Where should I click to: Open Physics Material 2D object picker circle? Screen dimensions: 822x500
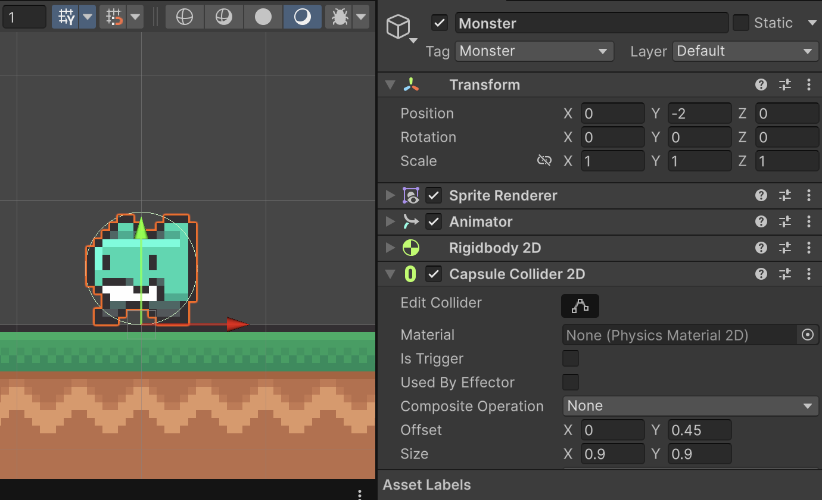point(808,335)
